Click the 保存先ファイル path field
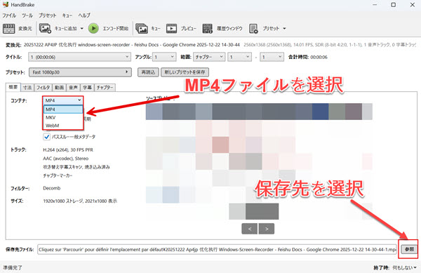The width and height of the screenshot is (421, 273). (x=217, y=249)
